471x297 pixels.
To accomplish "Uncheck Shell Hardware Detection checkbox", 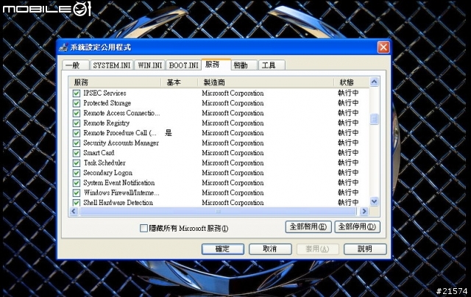I will point(77,202).
